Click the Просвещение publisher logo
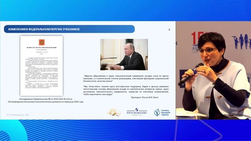251x141 pixels. tap(137, 112)
